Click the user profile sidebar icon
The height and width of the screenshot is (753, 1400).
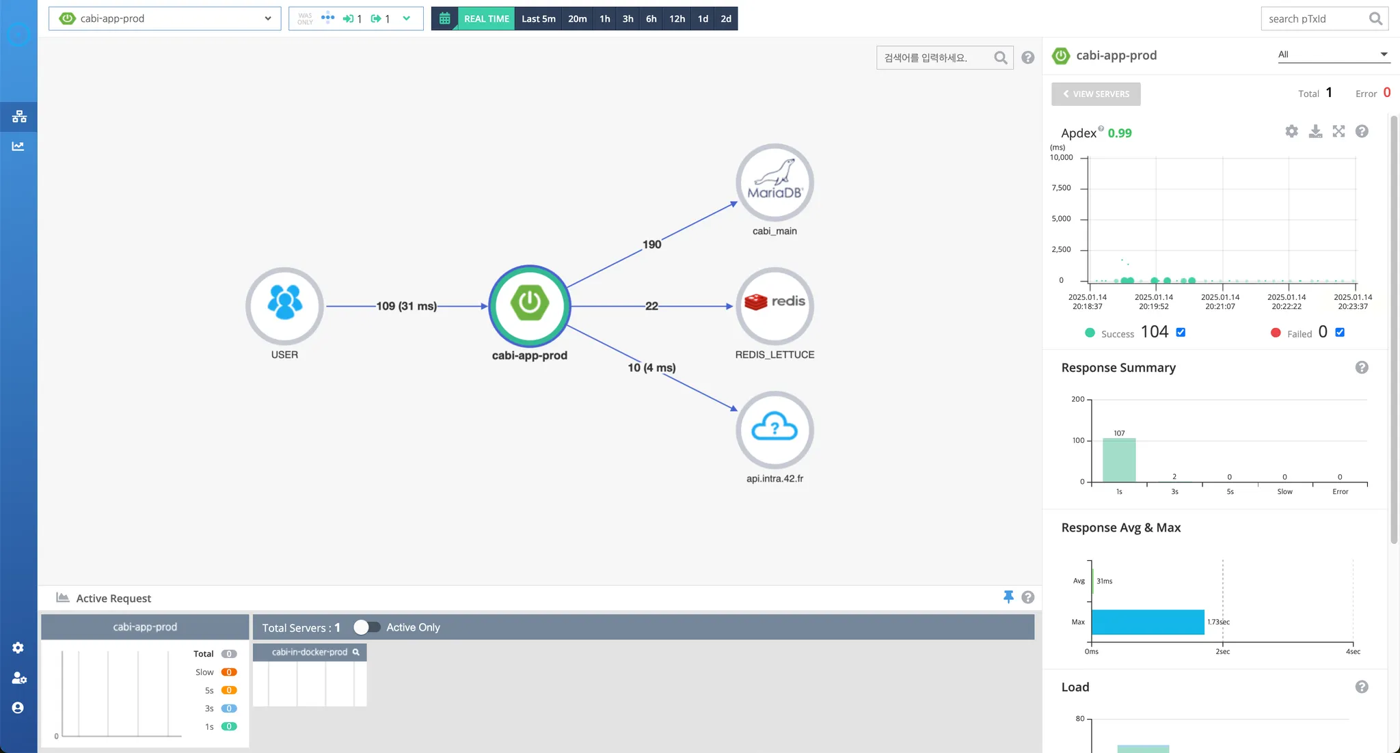pyautogui.click(x=18, y=708)
